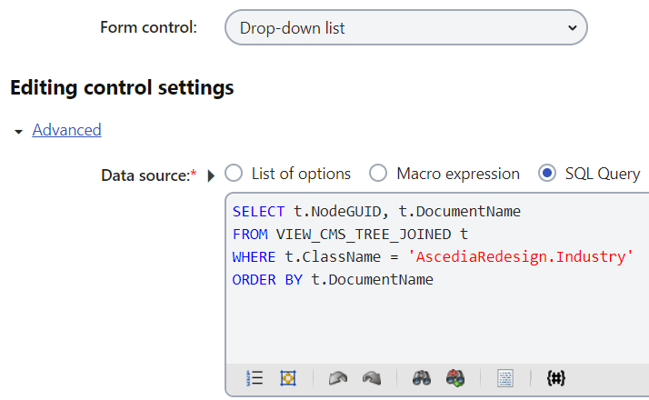Click the List of options label
649x400 pixels.
301,174
